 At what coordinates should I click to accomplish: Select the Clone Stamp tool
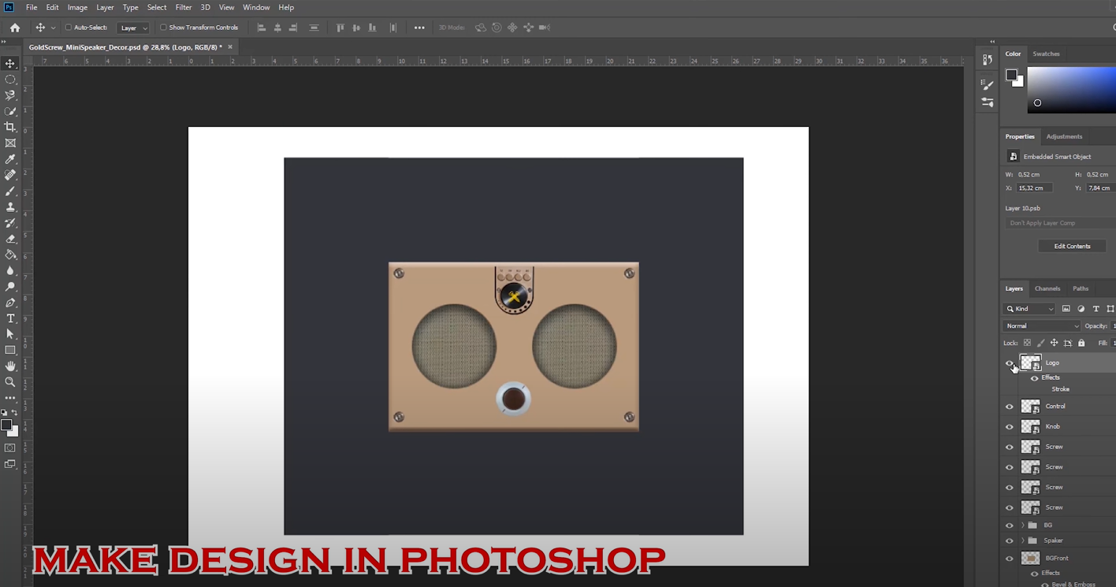click(10, 207)
